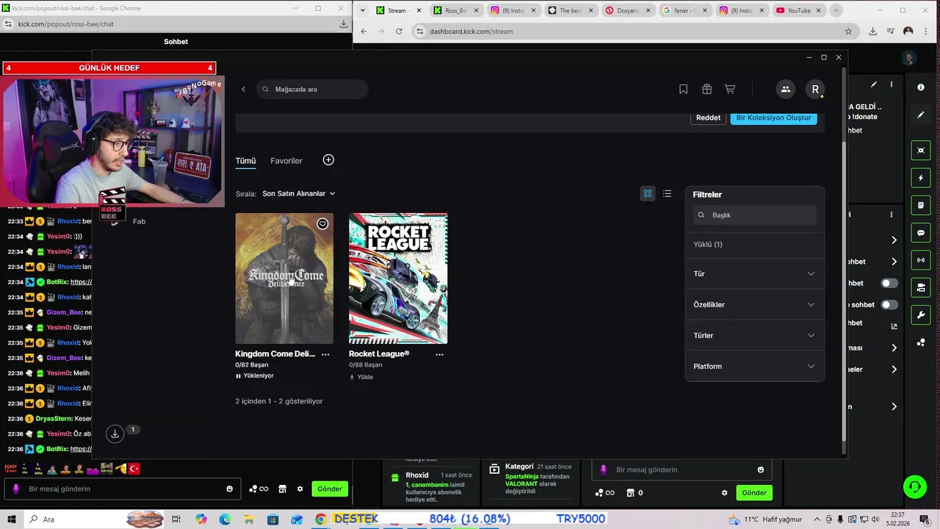The image size is (940, 529).
Task: Add a new collection with plus icon
Action: coord(328,160)
